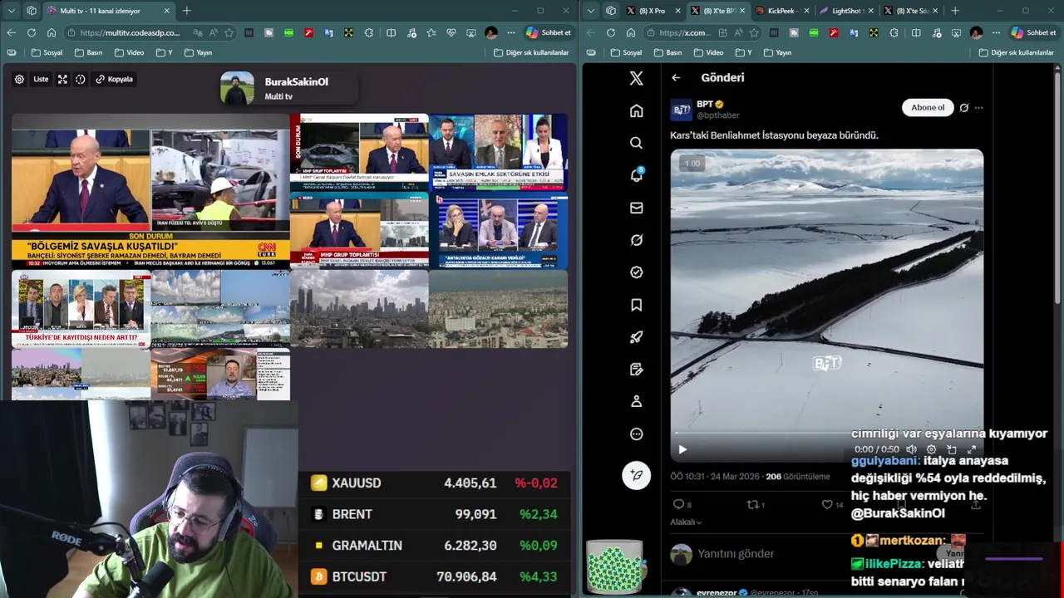Compose new post with feather button

[636, 475]
